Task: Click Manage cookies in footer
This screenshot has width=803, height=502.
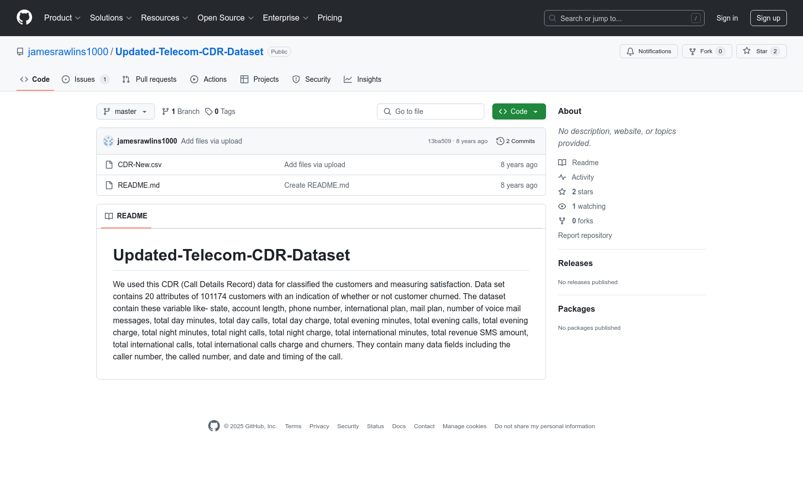Action: coord(464,426)
